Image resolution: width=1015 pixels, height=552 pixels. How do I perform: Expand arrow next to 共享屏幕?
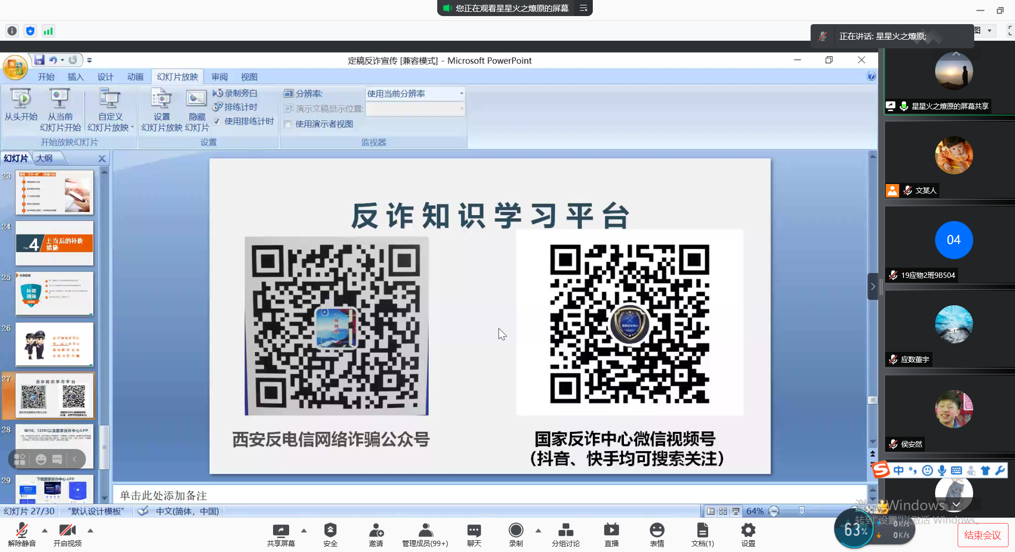tap(304, 531)
